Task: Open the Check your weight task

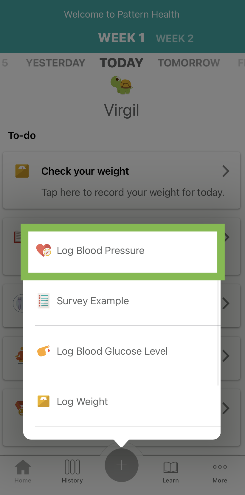Action: tap(122, 180)
